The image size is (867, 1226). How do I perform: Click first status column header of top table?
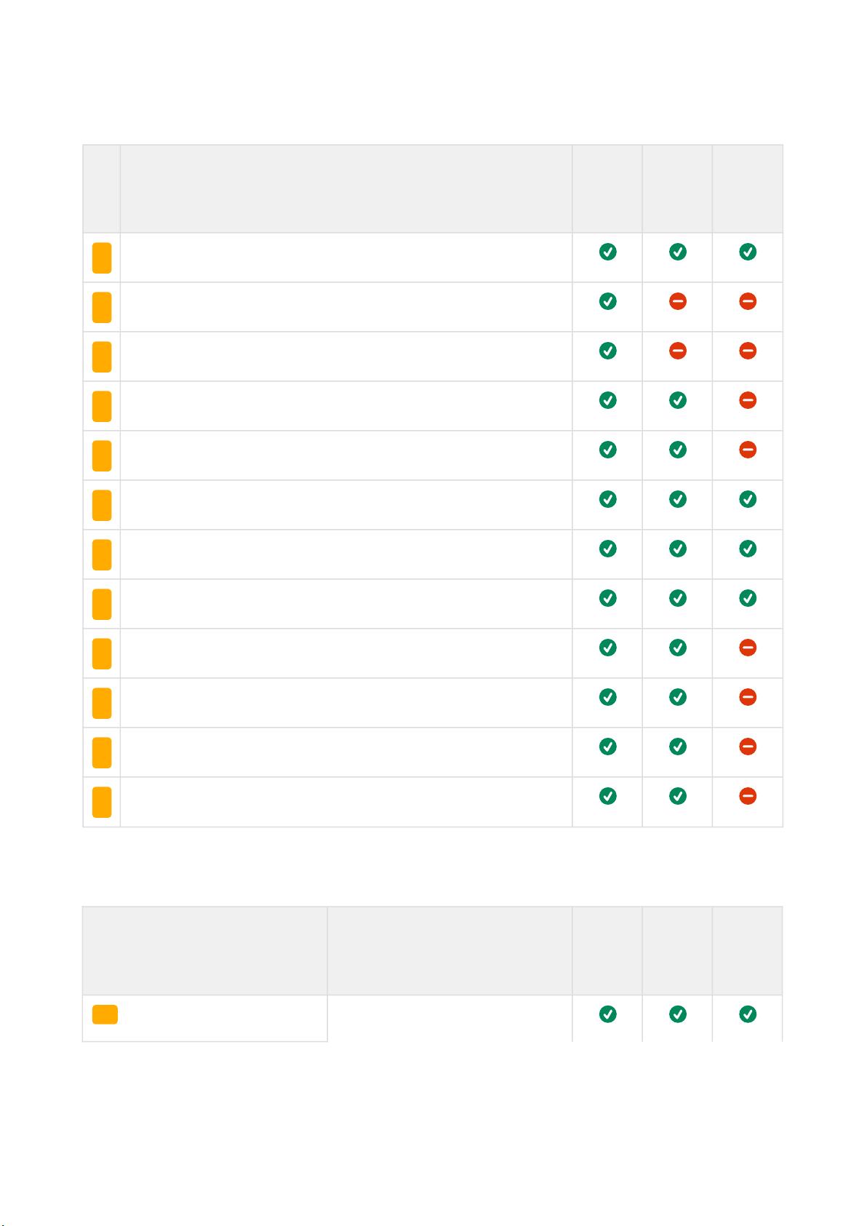pos(607,188)
